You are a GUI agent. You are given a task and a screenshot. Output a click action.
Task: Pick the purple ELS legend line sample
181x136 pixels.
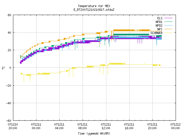tap(168, 18)
